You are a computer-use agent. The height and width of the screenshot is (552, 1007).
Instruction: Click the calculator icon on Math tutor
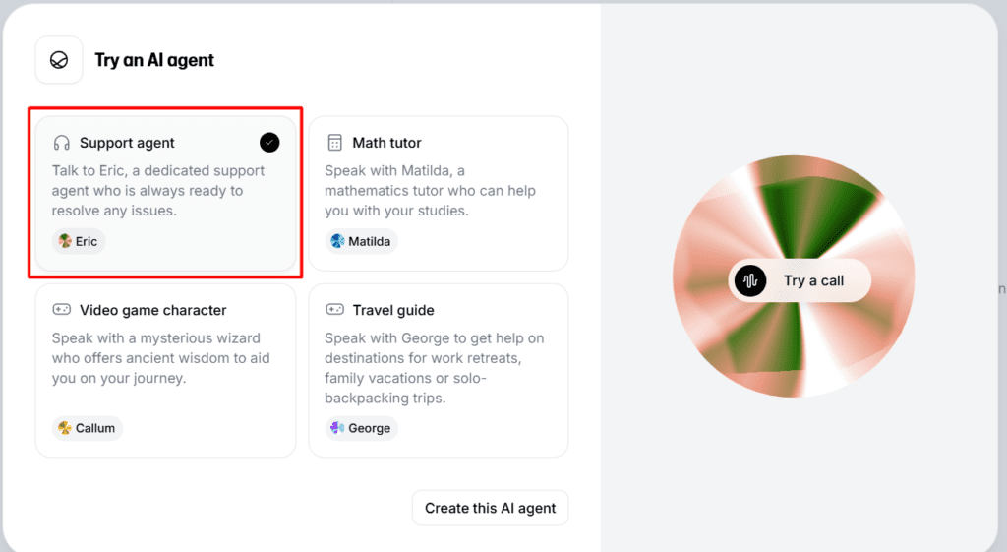pos(335,143)
